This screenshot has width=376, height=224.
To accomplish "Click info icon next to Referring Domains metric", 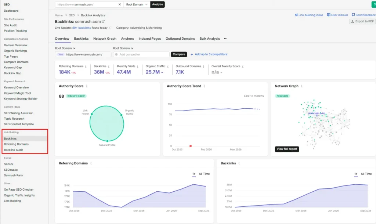I will pyautogui.click(x=86, y=66).
